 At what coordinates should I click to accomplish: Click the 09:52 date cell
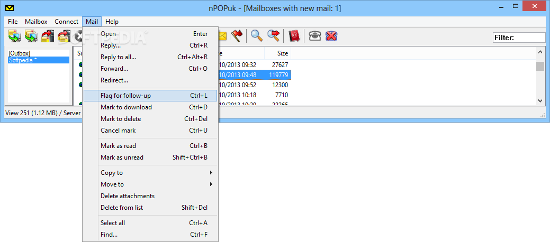click(238, 85)
